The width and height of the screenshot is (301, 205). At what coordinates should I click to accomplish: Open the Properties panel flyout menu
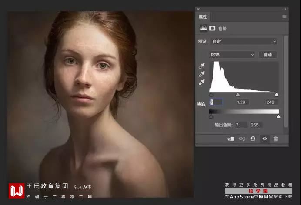point(284,17)
